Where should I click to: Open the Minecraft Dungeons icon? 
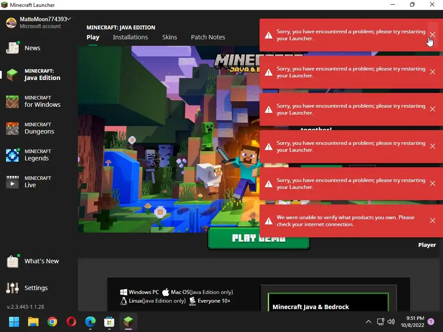point(13,128)
